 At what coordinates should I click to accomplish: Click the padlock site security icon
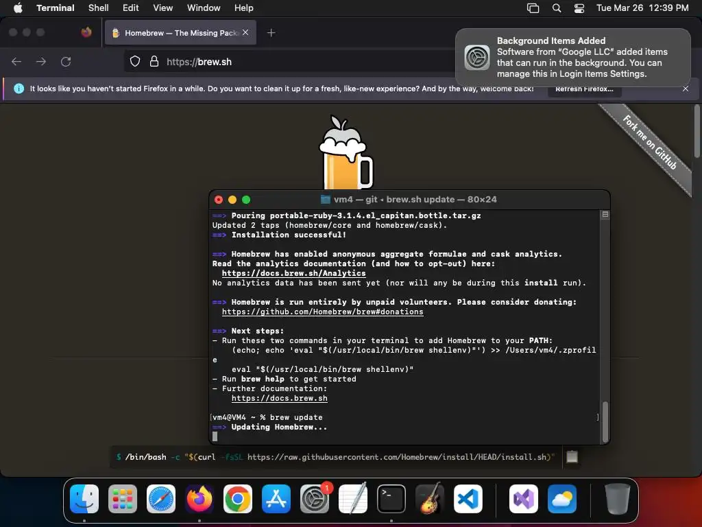click(x=154, y=61)
